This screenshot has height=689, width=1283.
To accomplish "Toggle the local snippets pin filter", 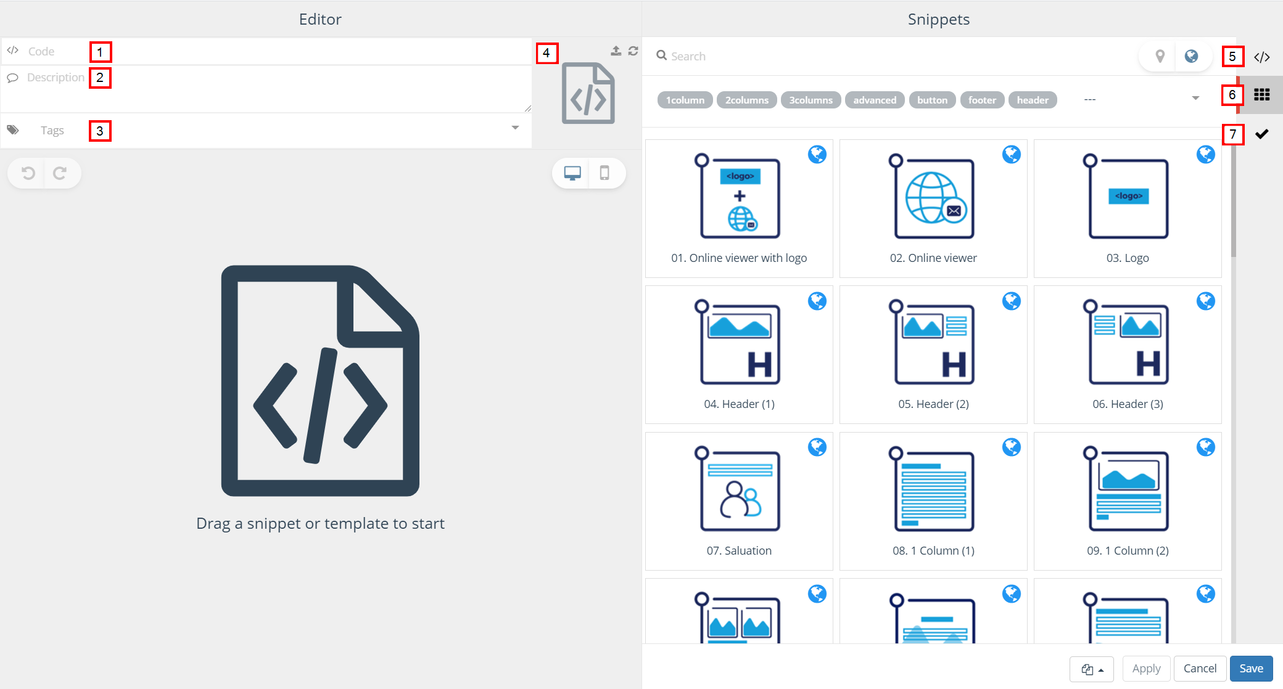I will tap(1160, 56).
